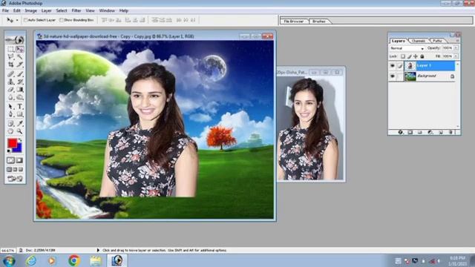Screen dimensions: 475x267
Task: Open the Normal blend mode dropdown
Action: click(x=407, y=48)
